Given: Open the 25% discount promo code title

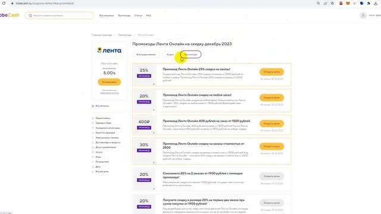Looking at the screenshot, I should pos(196,69).
